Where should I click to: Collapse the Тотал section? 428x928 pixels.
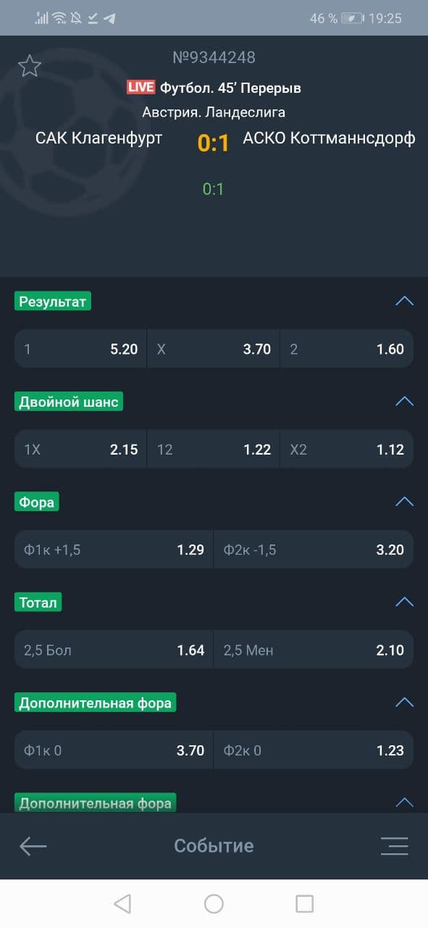(404, 602)
